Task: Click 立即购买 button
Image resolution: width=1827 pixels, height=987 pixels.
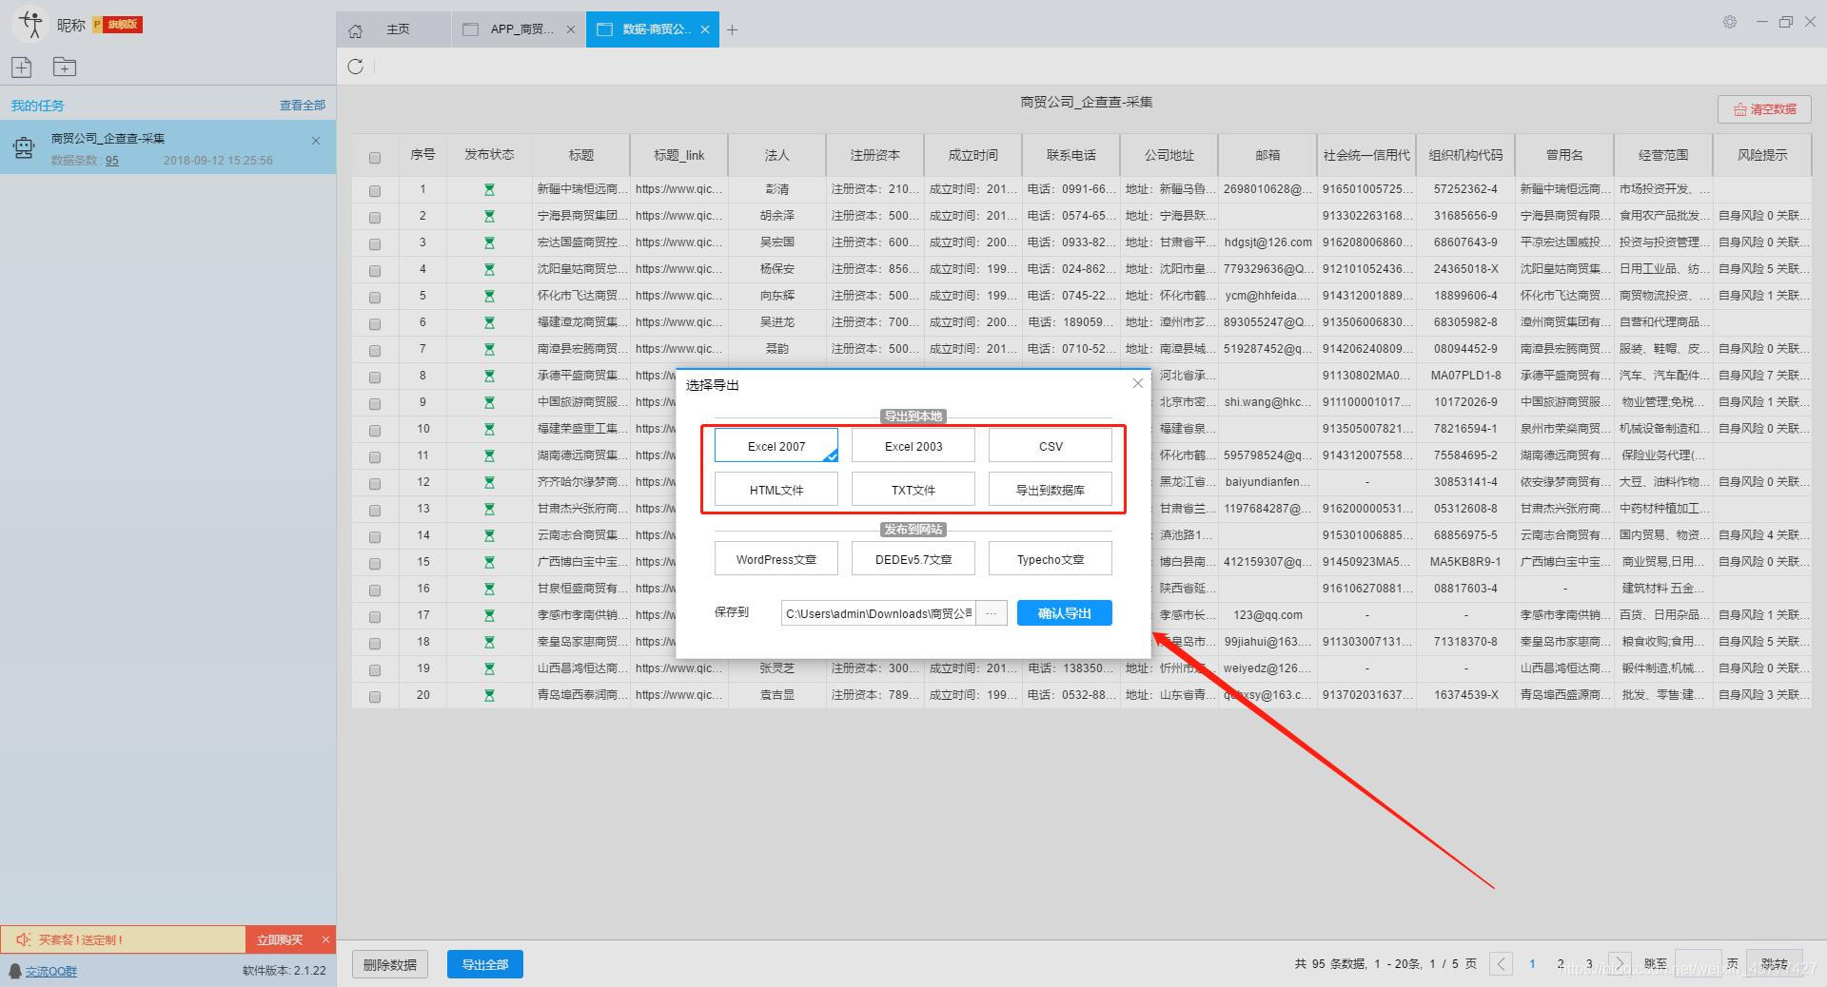Action: click(280, 939)
